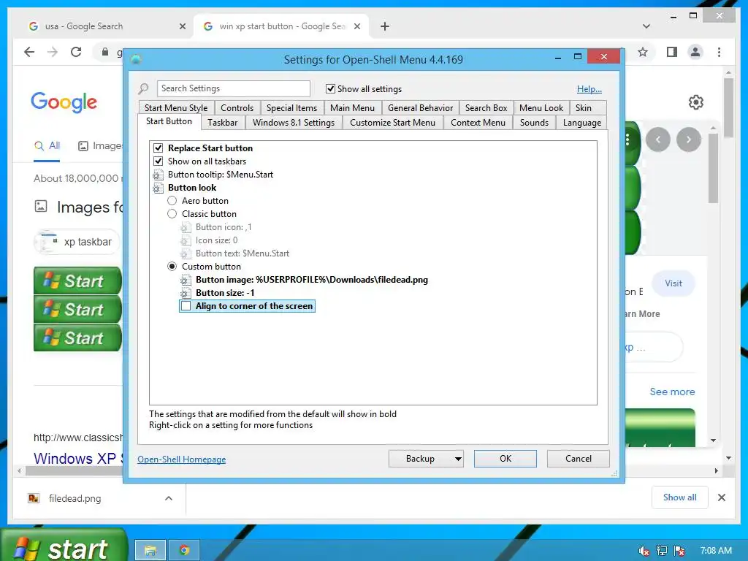Viewport: 748px width, 561px height.
Task: Expand Chrome tab search chevron
Action: [646, 26]
